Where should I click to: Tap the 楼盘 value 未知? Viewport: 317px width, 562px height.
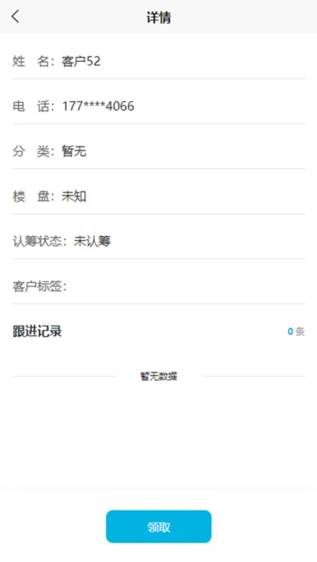click(74, 196)
